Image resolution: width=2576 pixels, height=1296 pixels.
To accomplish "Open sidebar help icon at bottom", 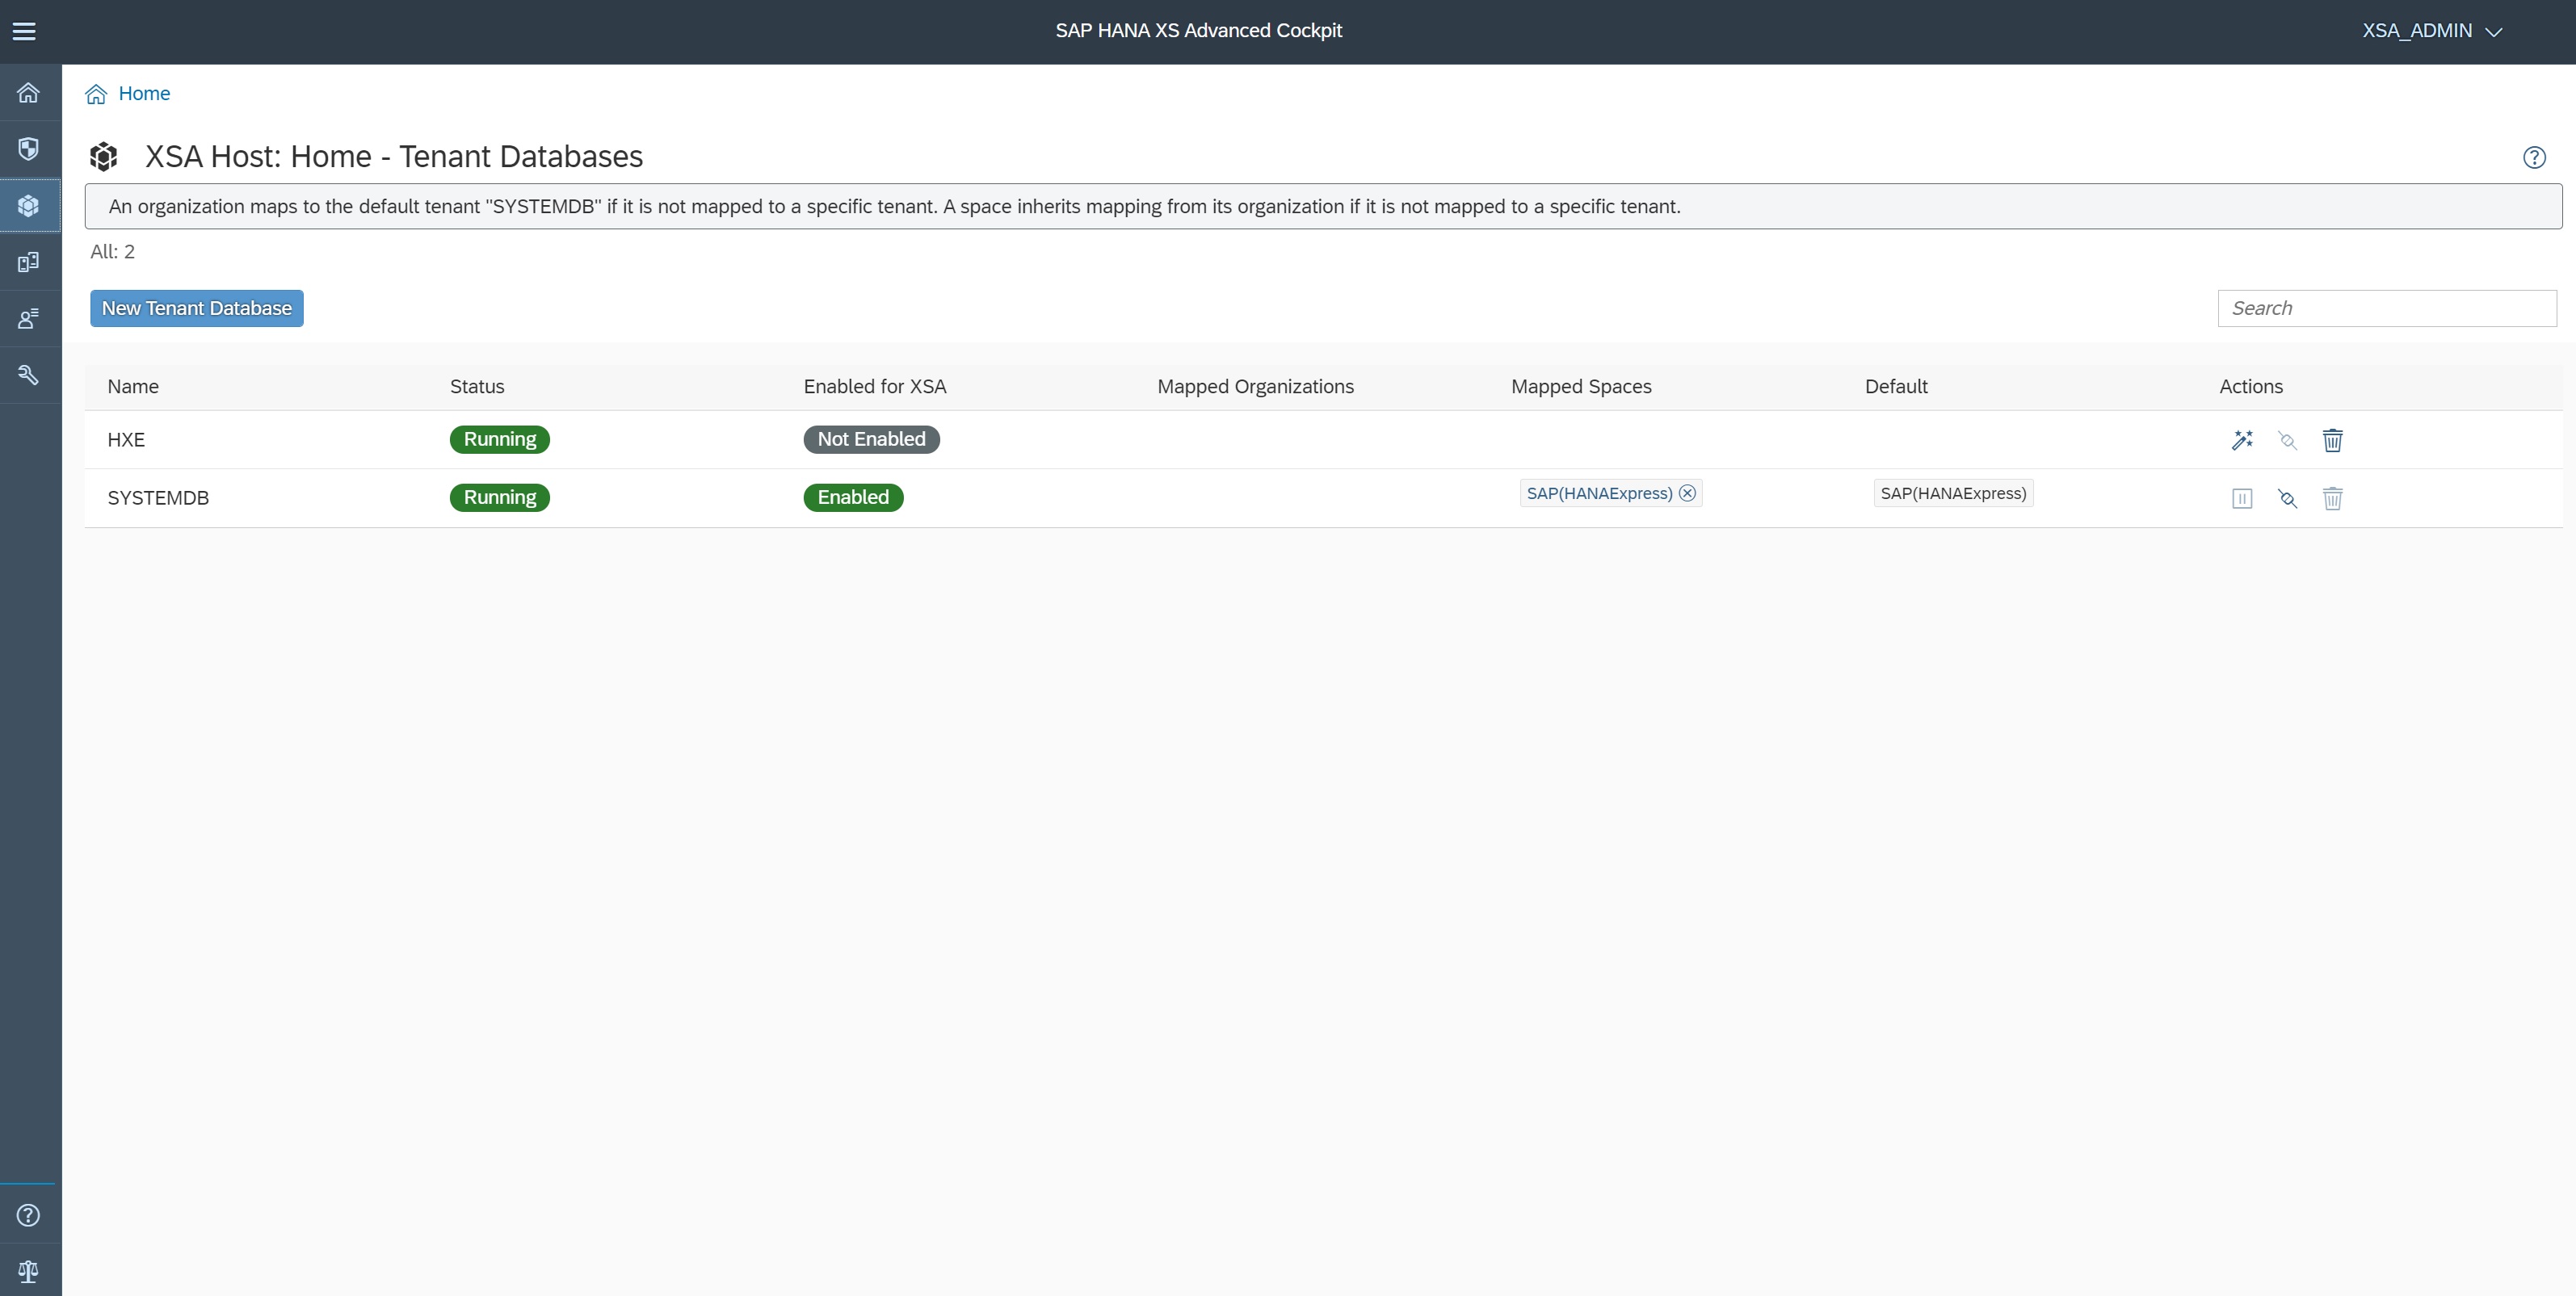I will coord(29,1215).
